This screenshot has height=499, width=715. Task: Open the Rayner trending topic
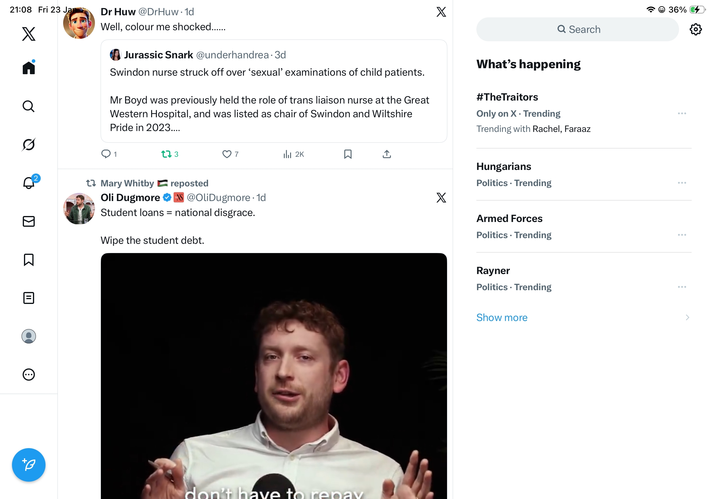pos(493,271)
